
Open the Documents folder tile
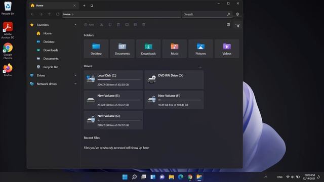coord(122,49)
